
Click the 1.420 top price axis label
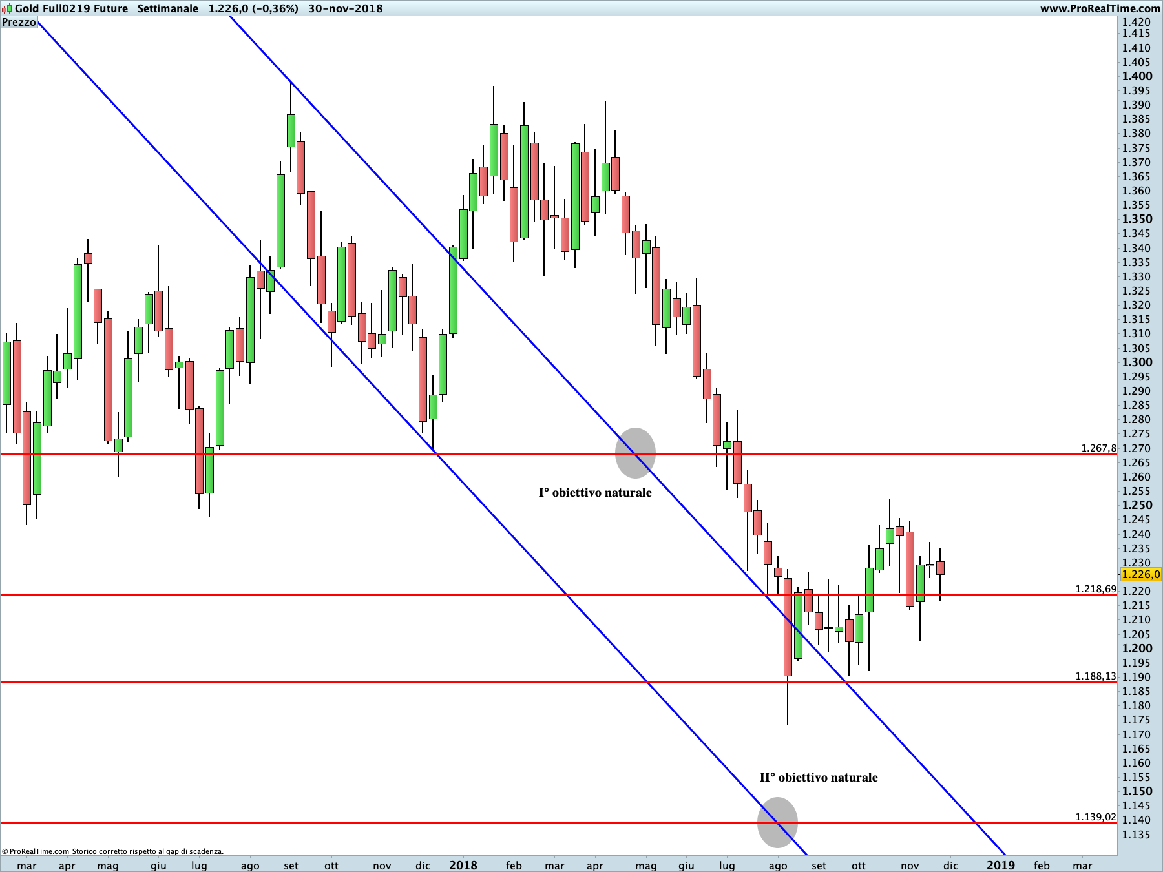tap(1137, 22)
